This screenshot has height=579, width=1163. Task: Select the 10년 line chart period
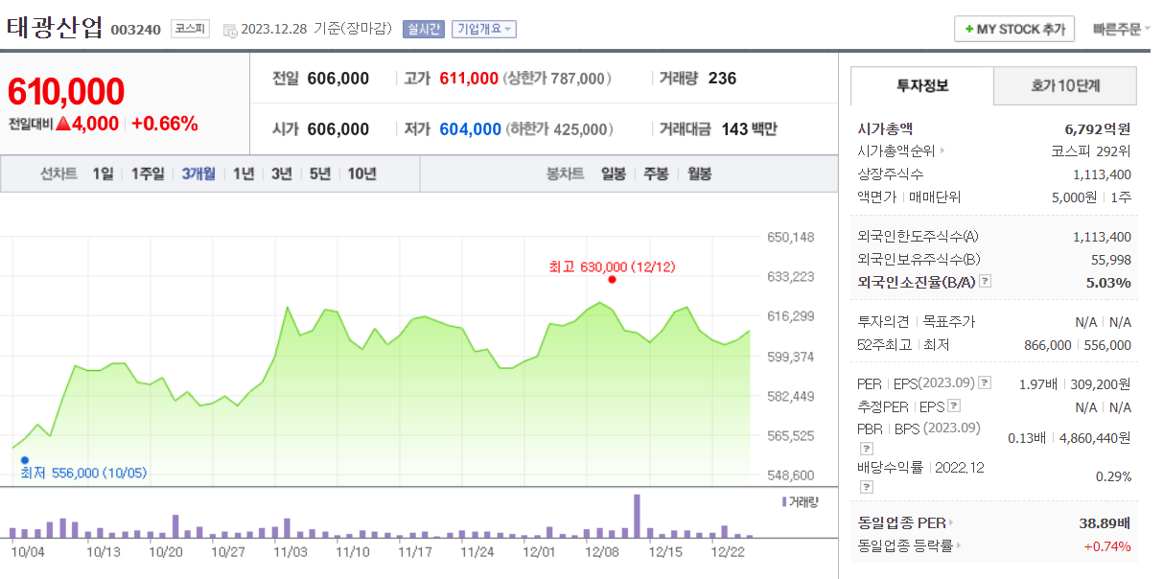pos(362,174)
